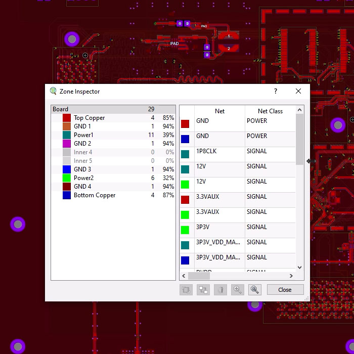
Task: Click the POWER net class in the first GND row
Action: tap(257, 121)
